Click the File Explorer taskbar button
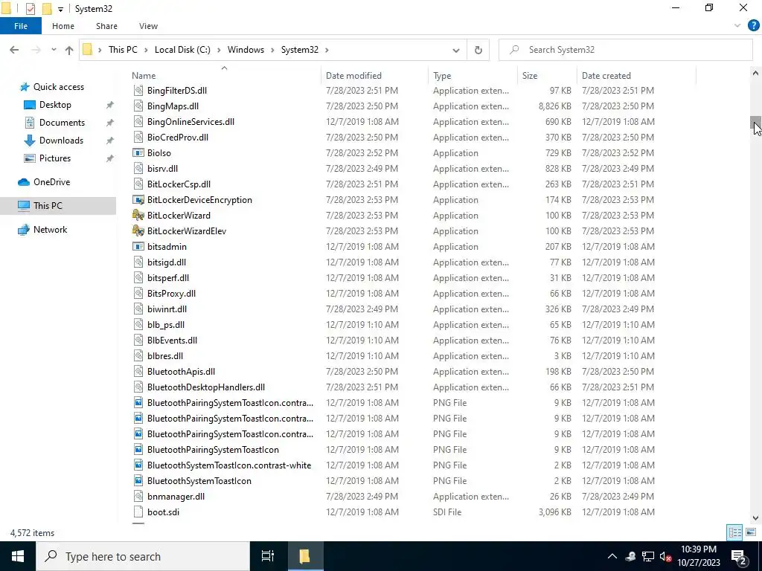This screenshot has width=762, height=571. click(304, 556)
